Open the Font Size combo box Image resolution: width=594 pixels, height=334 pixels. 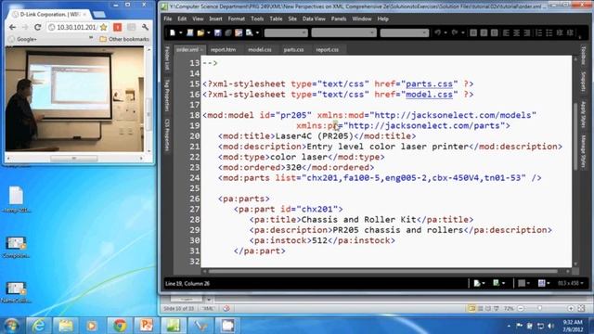pos(405,33)
